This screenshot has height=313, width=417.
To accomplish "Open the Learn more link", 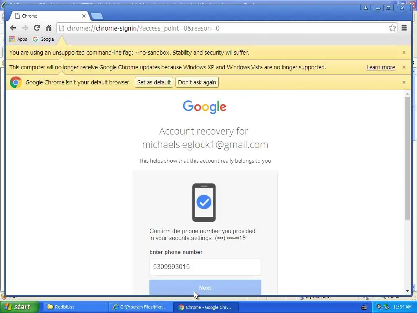I will click(381, 67).
